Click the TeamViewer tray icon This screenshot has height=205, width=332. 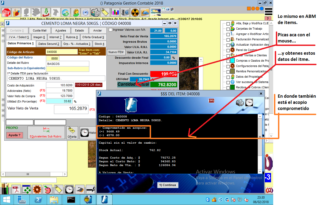(x=208, y=200)
